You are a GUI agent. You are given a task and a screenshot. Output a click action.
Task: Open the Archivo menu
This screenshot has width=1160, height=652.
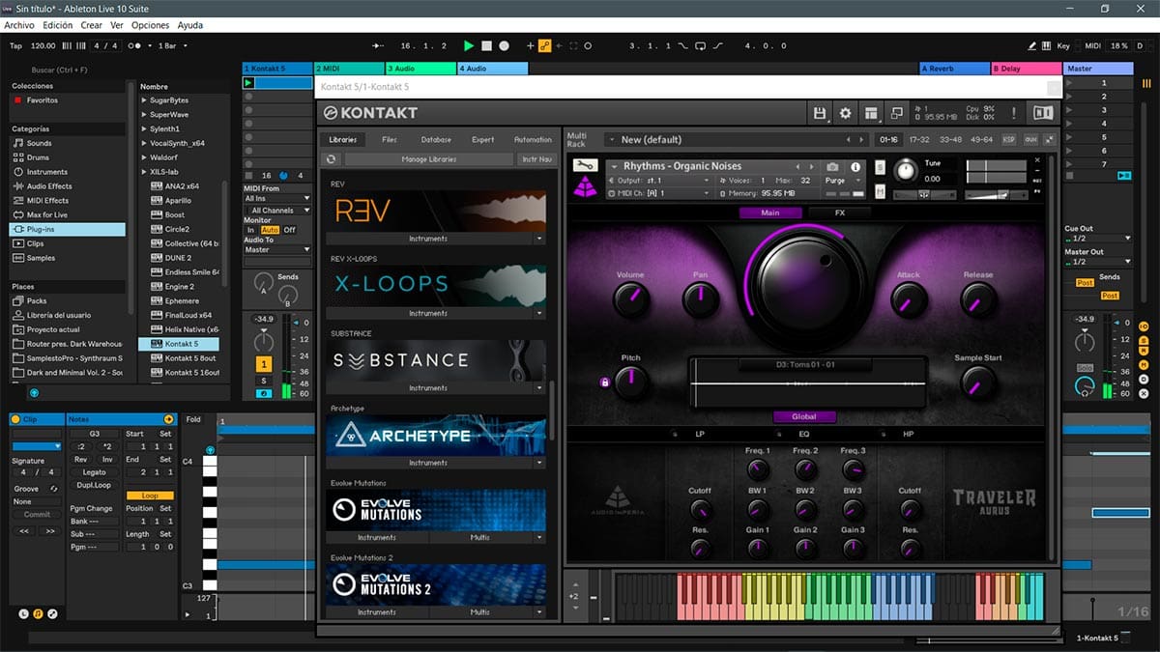(x=19, y=25)
